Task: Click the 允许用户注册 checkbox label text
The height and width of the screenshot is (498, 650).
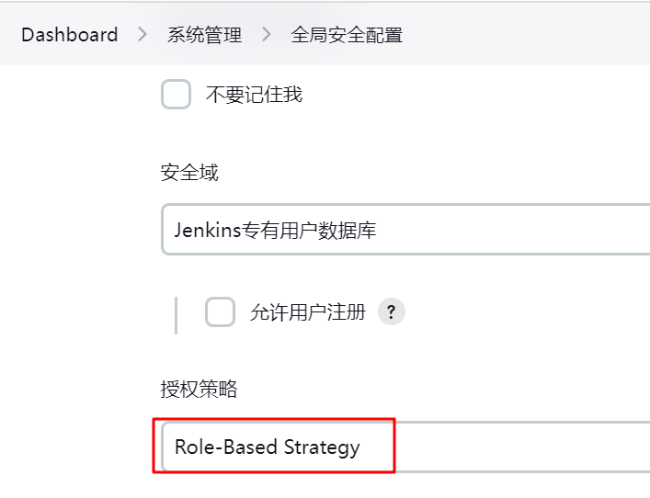Action: (x=308, y=312)
